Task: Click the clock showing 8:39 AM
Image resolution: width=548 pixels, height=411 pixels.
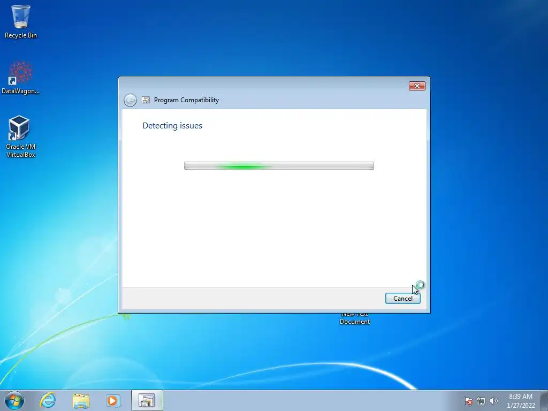Action: point(521,401)
